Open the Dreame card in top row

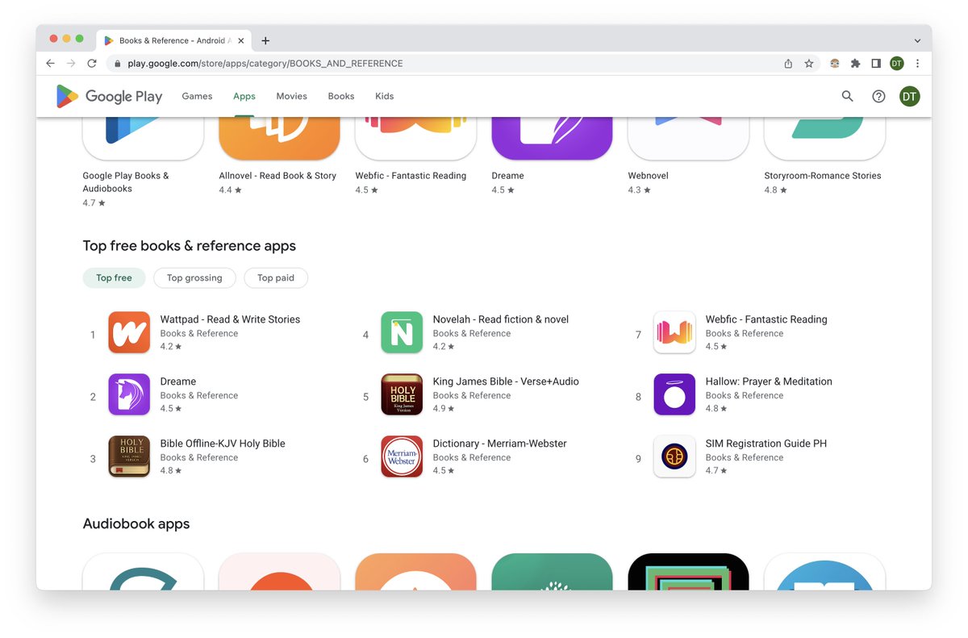552,157
